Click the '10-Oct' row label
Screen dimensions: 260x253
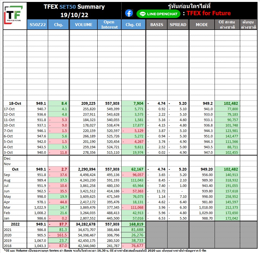pos(9,125)
